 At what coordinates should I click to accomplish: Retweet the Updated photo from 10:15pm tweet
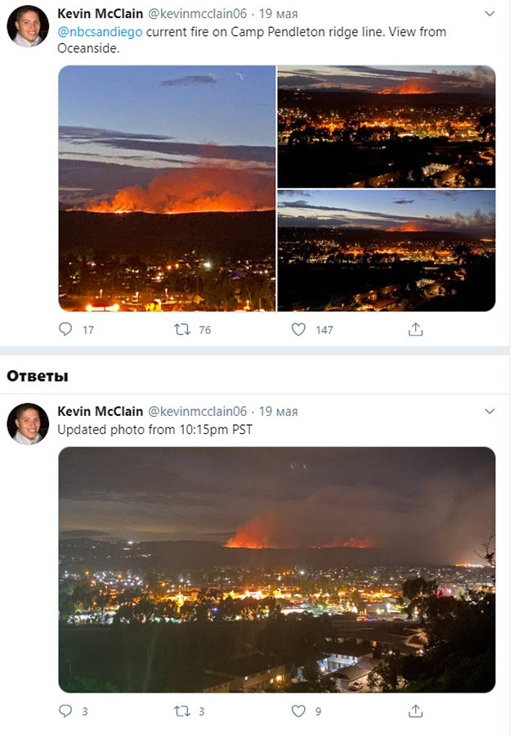(x=183, y=711)
